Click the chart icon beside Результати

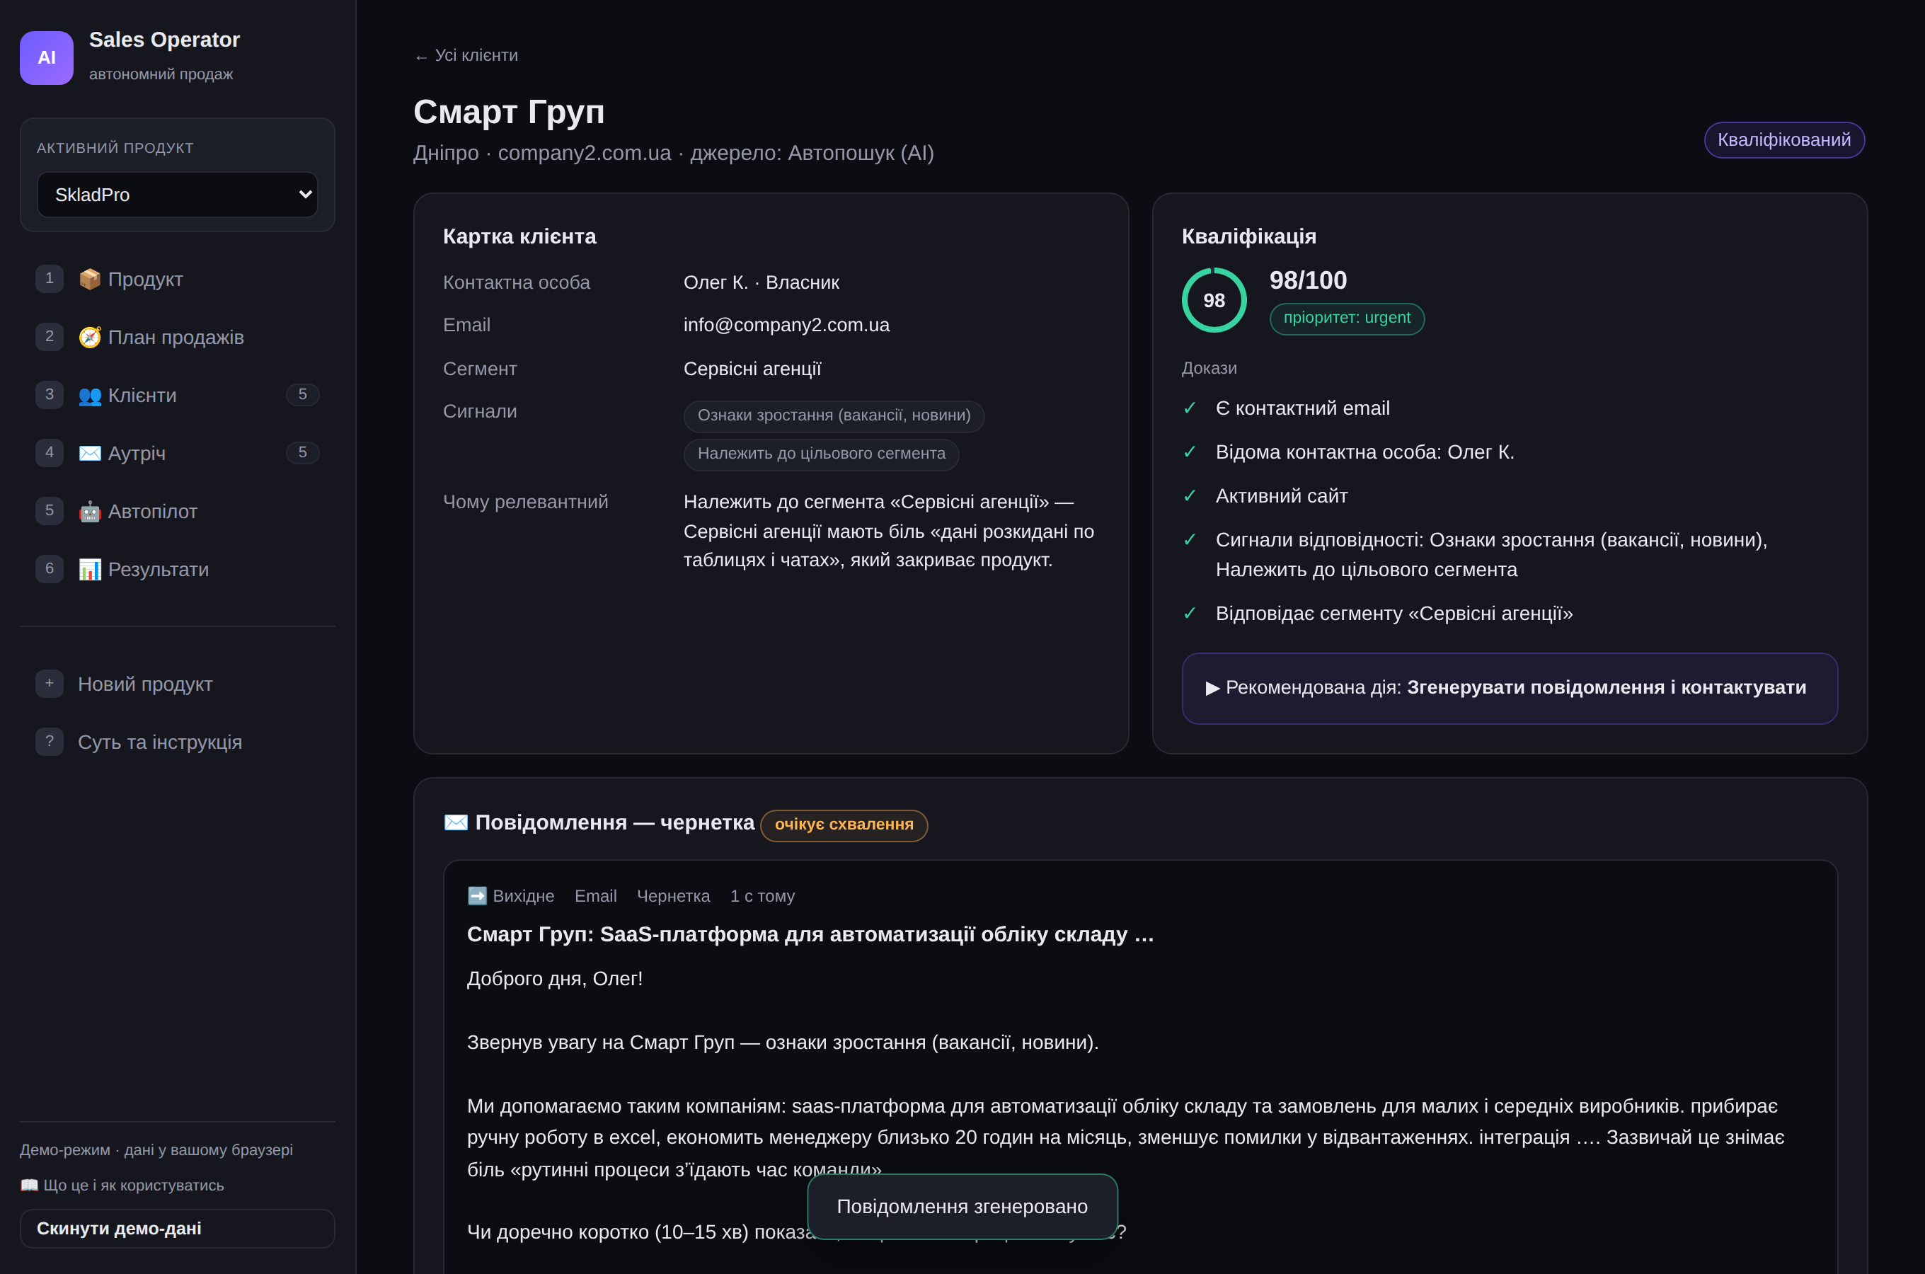(x=89, y=570)
